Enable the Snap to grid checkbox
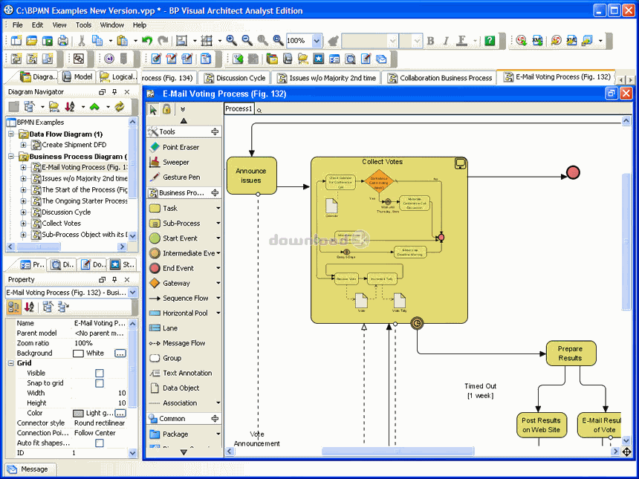Screen dimensions: 639x479 coord(100,383)
